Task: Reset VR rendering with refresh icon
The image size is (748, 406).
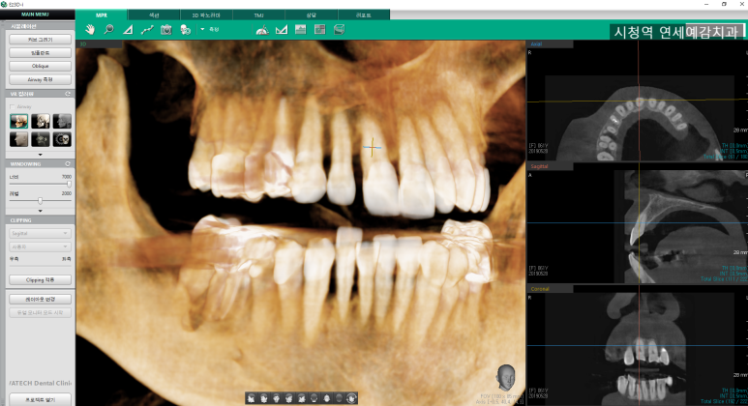Action: click(68, 94)
